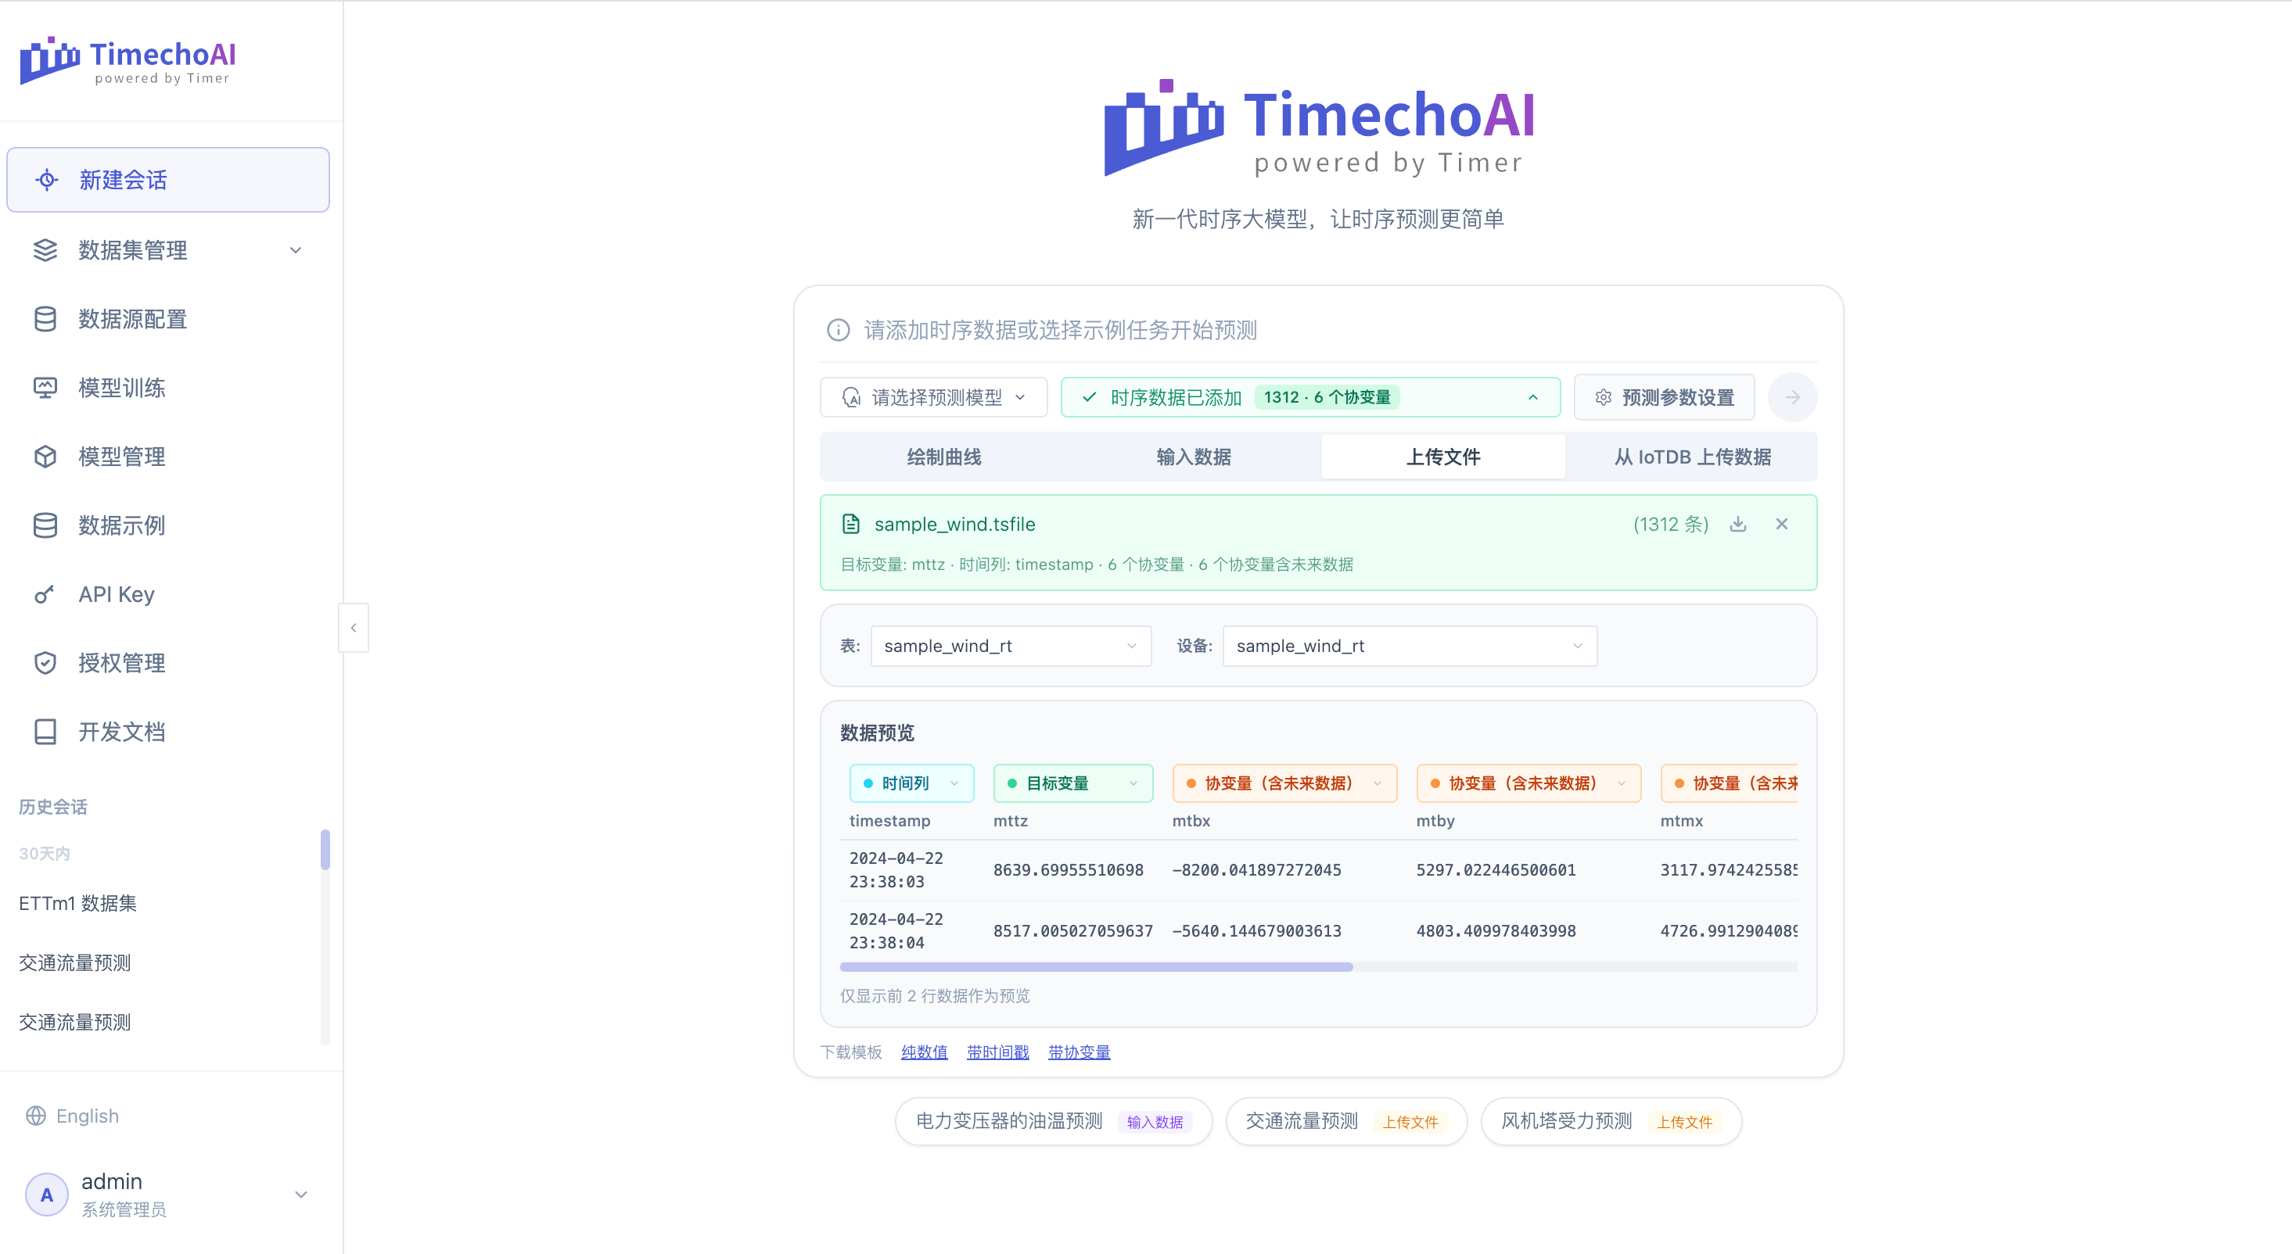The image size is (2292, 1254).
Task: Choose the 交通流量预测 example task chip
Action: 1345,1121
